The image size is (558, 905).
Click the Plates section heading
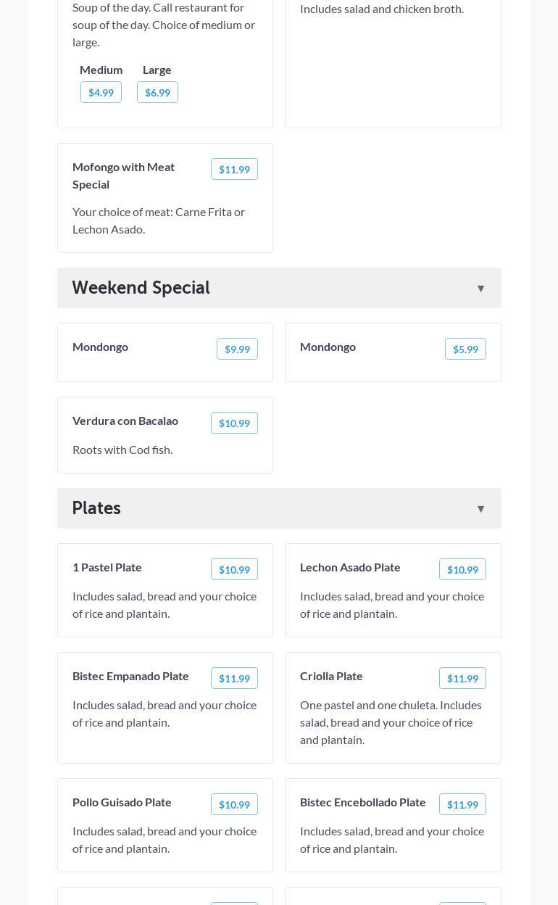coord(96,508)
